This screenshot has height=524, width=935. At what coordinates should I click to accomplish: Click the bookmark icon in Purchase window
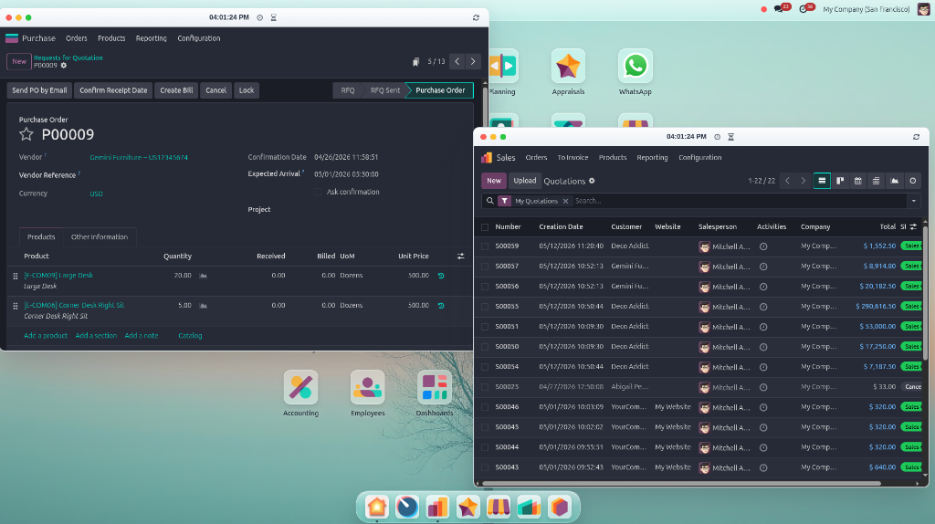pos(415,61)
